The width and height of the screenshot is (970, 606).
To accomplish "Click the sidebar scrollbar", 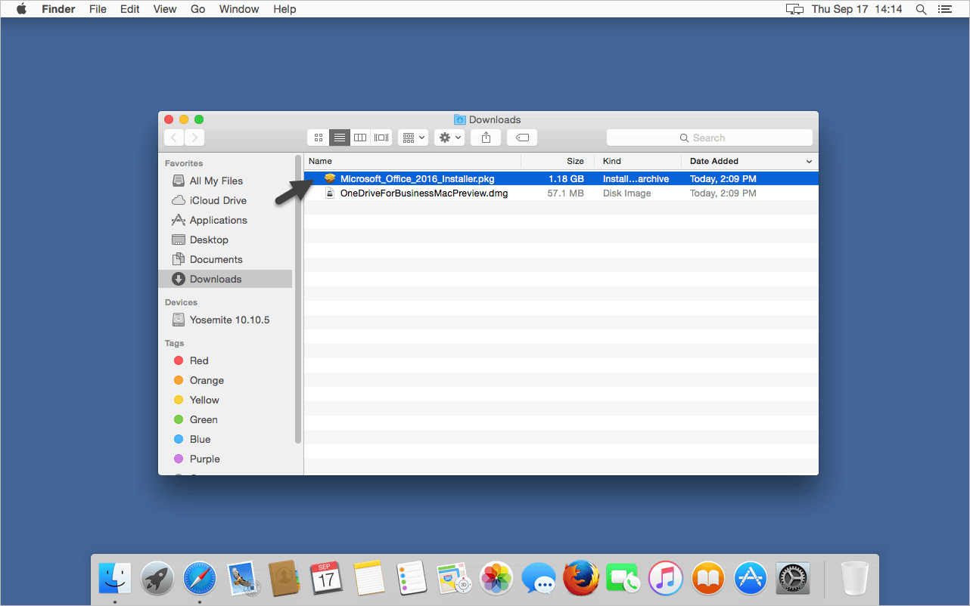I will [298, 298].
